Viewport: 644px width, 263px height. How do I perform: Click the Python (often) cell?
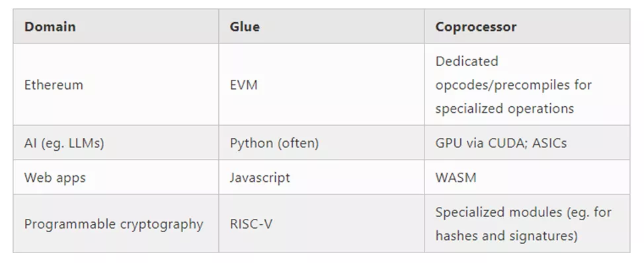tap(321, 143)
